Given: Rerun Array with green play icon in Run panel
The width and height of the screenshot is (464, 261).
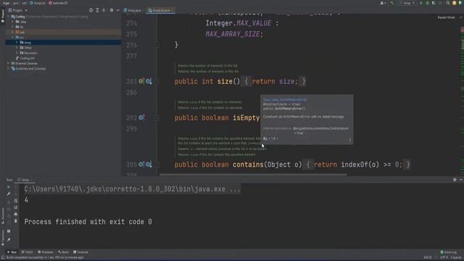Looking at the screenshot, I should click(9, 187).
